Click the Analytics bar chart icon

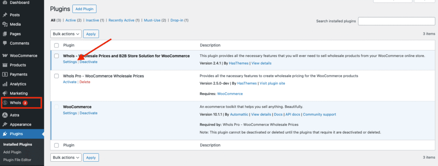5,84
